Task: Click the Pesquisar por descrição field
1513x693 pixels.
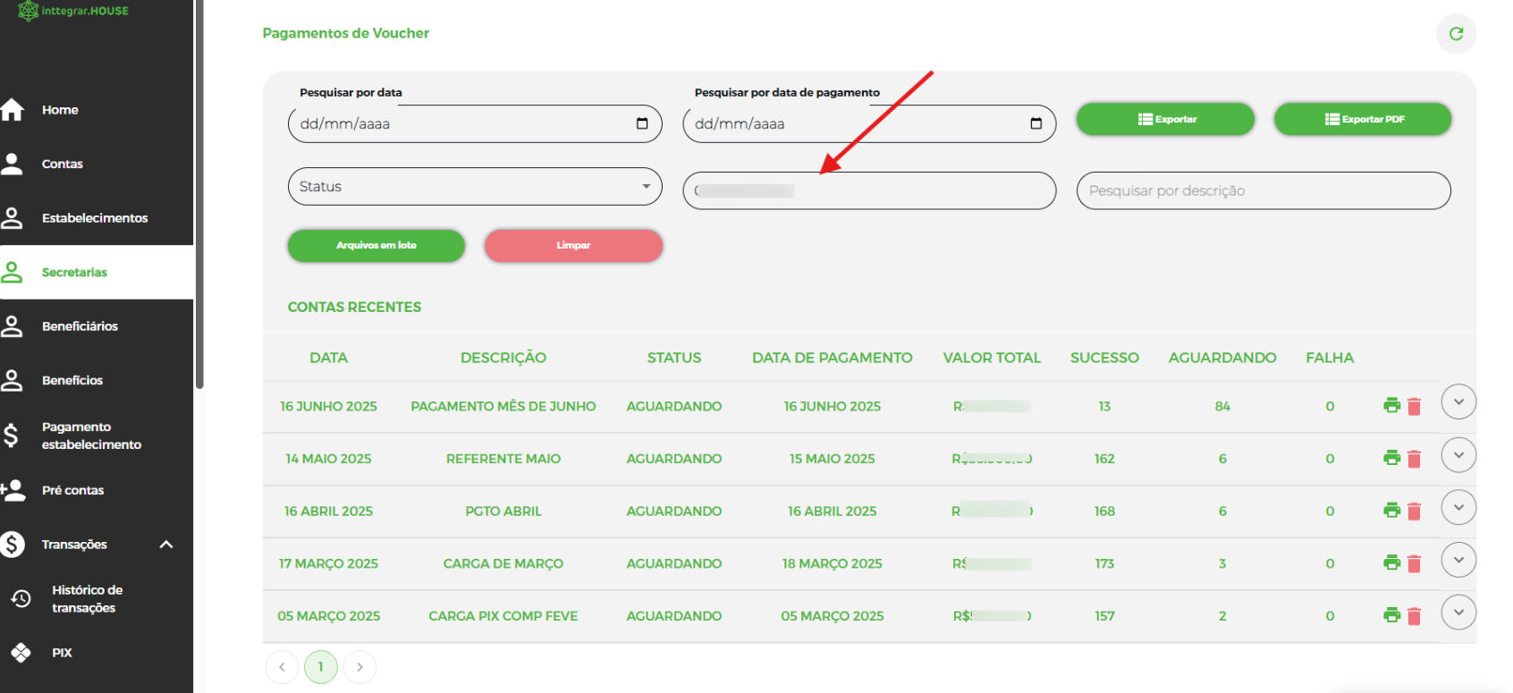Action: pos(1263,190)
